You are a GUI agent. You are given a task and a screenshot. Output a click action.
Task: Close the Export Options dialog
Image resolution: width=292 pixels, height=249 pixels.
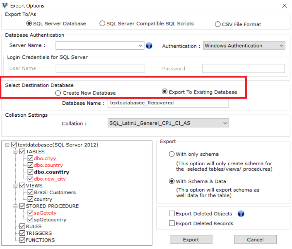[x=284, y=6]
